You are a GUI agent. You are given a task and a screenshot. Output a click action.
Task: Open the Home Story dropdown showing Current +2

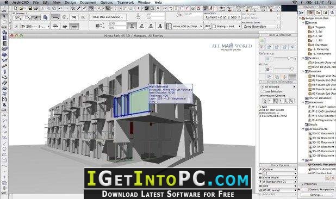click(x=222, y=17)
